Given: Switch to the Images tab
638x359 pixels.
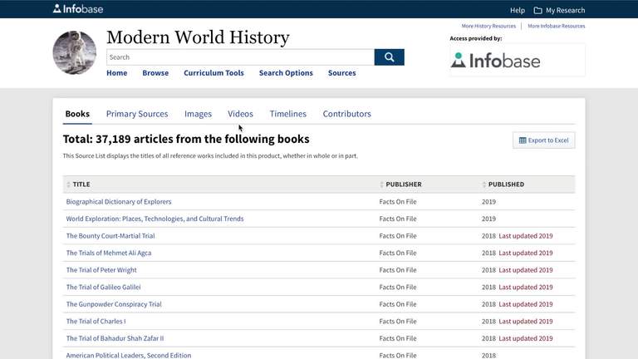Looking at the screenshot, I should (198, 114).
